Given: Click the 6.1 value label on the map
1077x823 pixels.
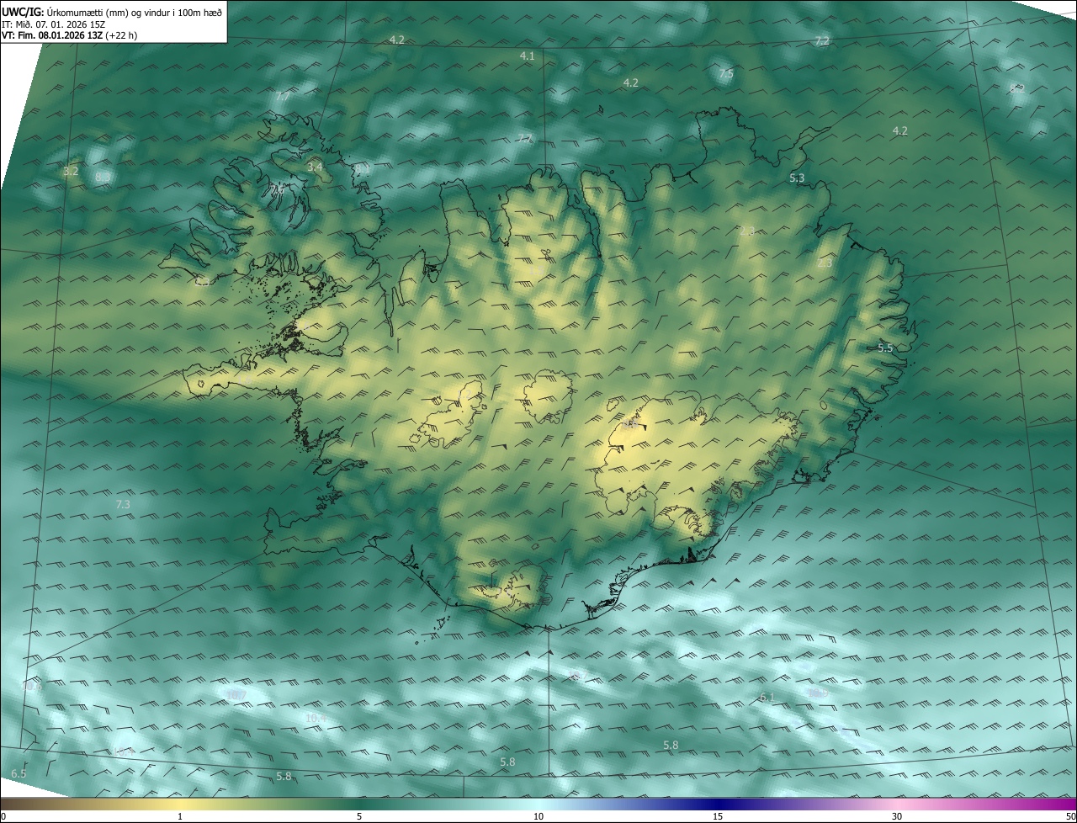Looking at the screenshot, I should 767,698.
